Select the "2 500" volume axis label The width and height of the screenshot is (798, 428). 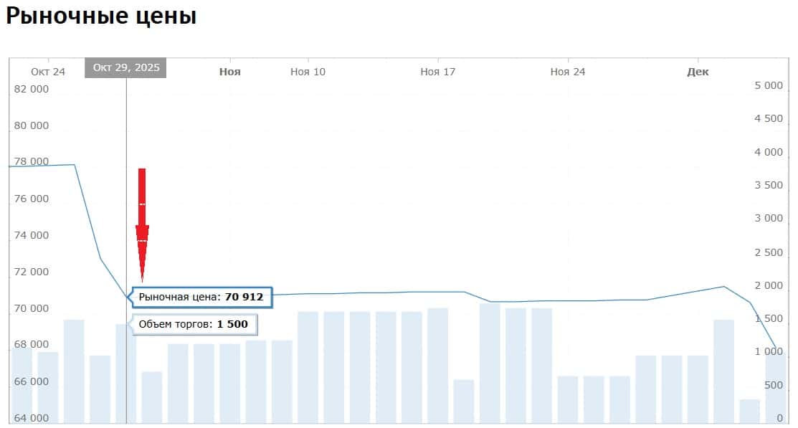(x=769, y=252)
